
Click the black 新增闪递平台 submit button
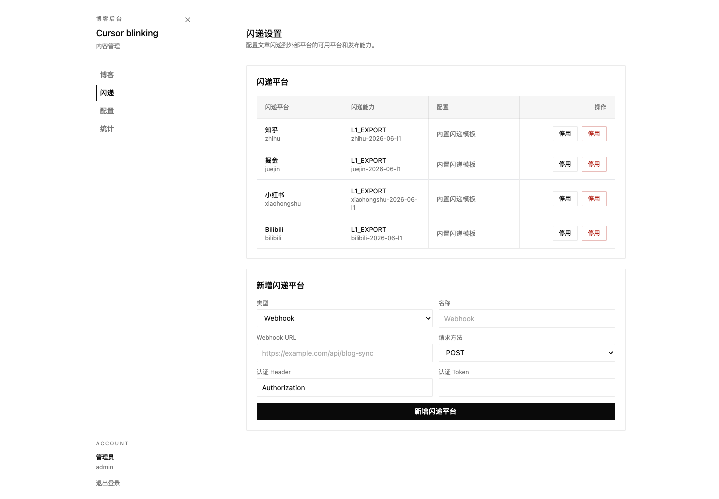click(435, 412)
